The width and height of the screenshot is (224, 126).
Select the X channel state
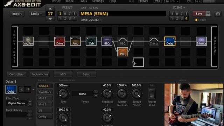[x=22, y=90]
